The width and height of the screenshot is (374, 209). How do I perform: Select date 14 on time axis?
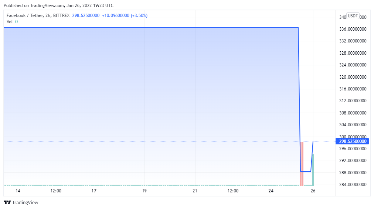(18, 191)
